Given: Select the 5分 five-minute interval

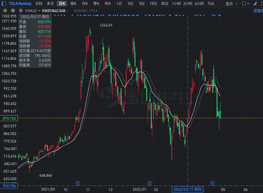Looking at the screenshot, I should click(142, 4).
